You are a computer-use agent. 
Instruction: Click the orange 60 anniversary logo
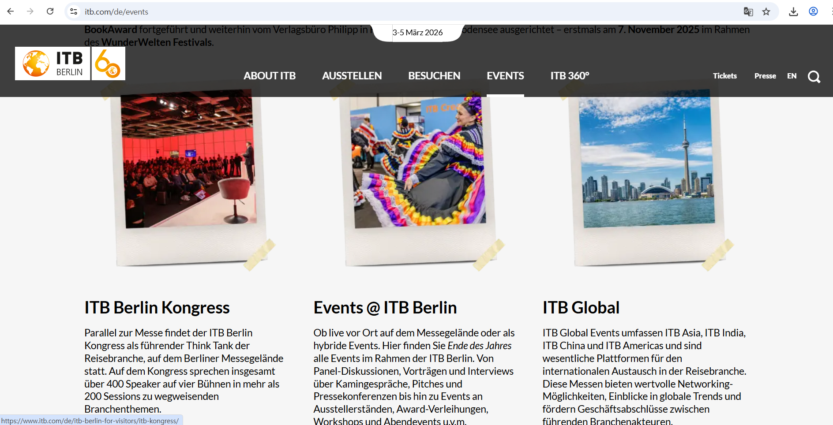pyautogui.click(x=108, y=63)
